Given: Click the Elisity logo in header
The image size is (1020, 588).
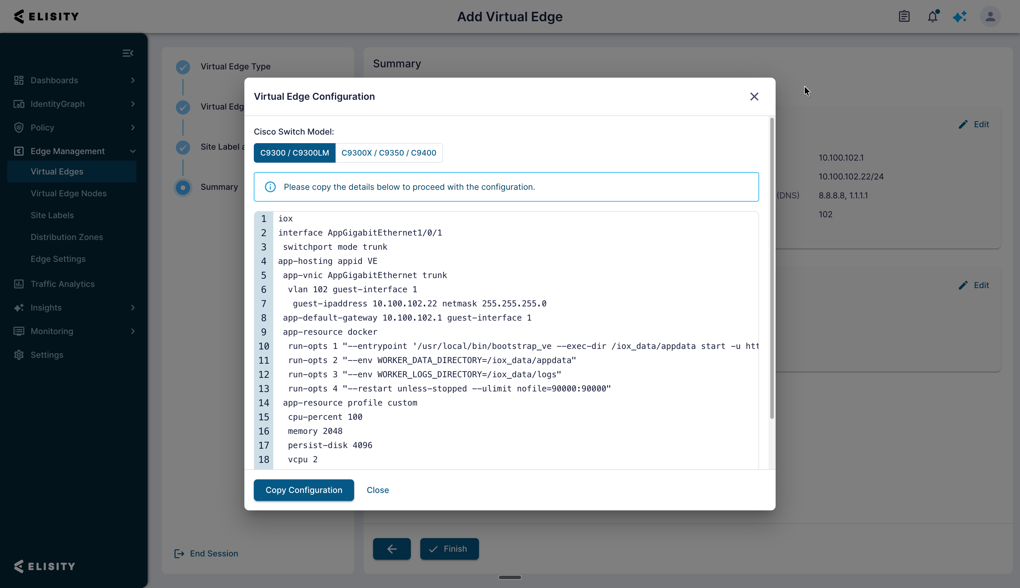Looking at the screenshot, I should [46, 17].
